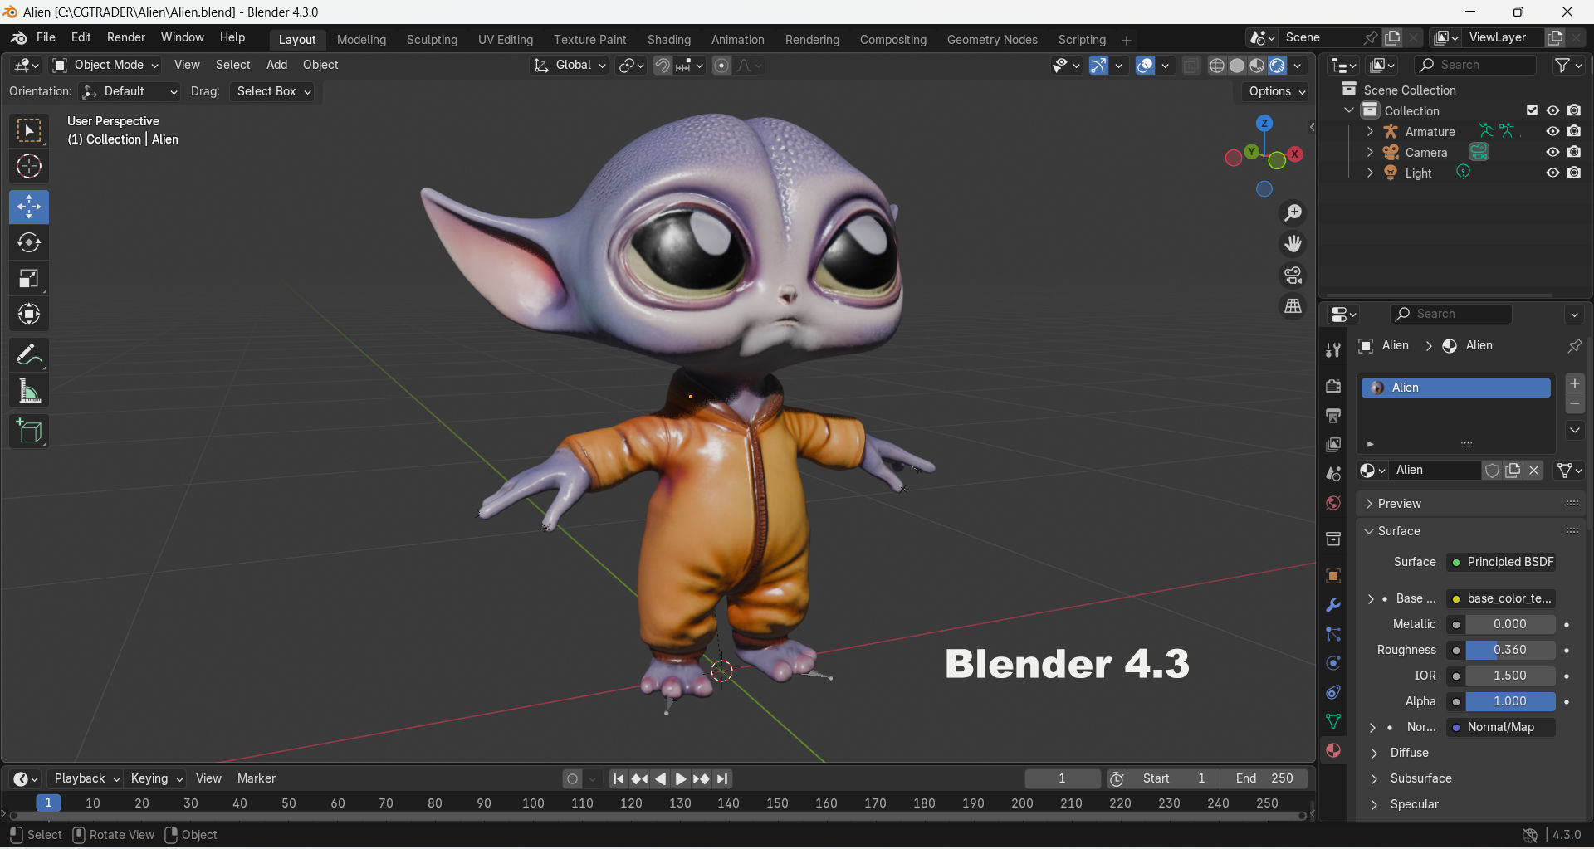Select the Measure ruler tool

(x=29, y=391)
